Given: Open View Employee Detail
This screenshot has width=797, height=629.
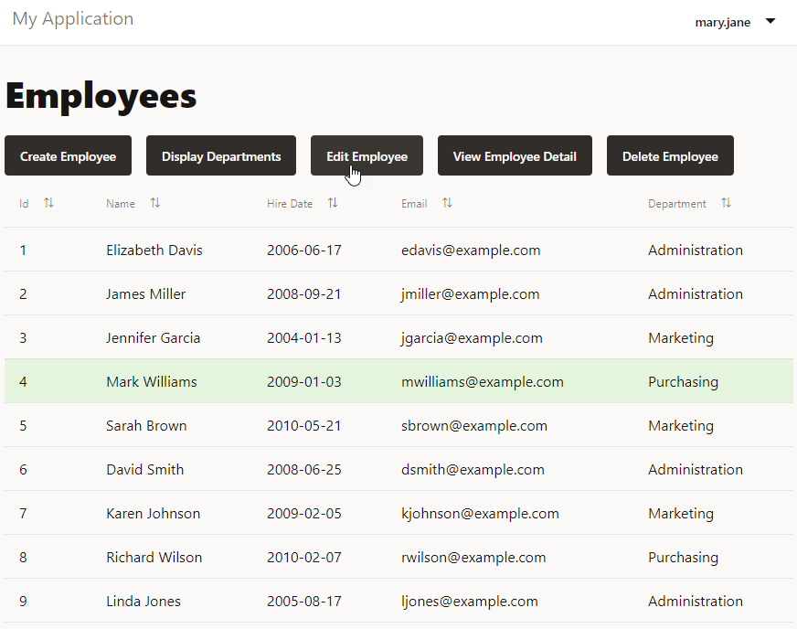Looking at the screenshot, I should coord(515,155).
